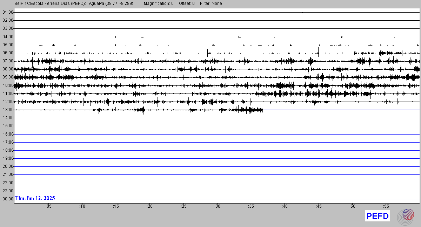The height and width of the screenshot is (227, 421).
Task: Click the ':20' minute axis label
Action: 150,206
